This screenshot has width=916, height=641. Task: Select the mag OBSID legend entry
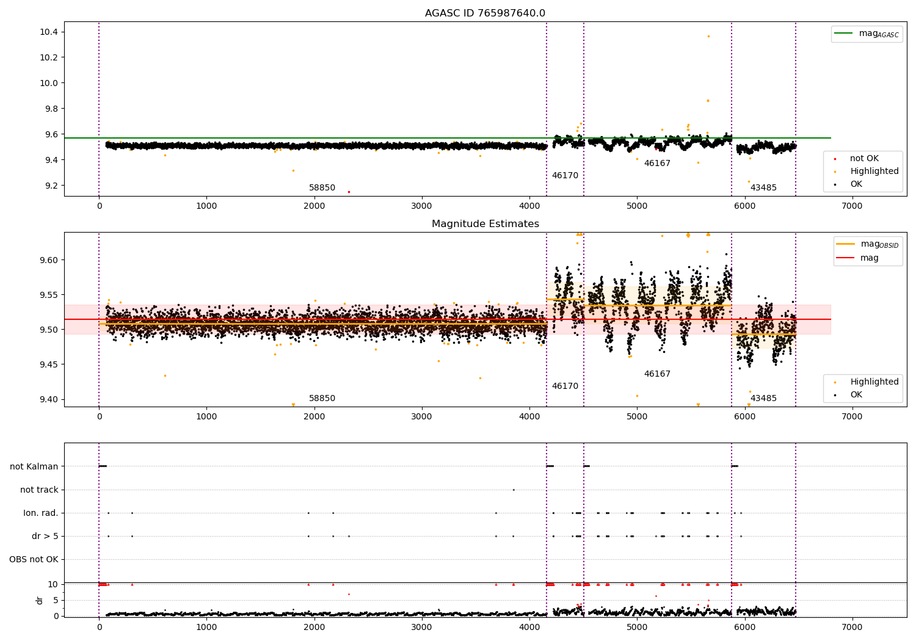click(x=867, y=244)
